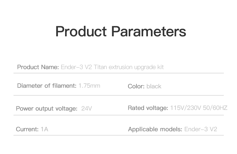Click the Applicable models label
This screenshot has width=237, height=154.
(x=155, y=129)
